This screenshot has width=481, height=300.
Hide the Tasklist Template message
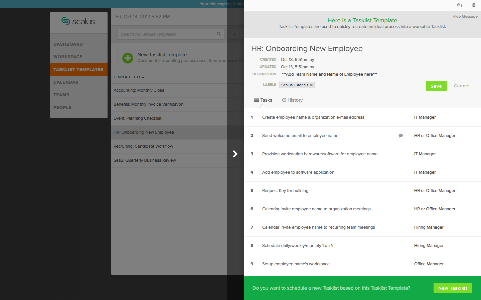[465, 16]
